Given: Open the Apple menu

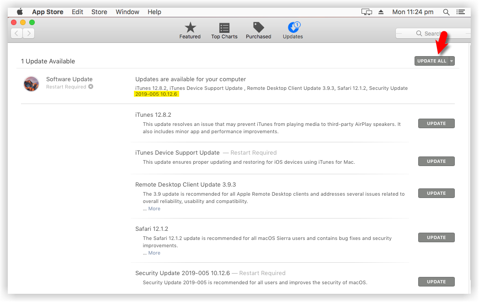Looking at the screenshot, I should (20, 12).
